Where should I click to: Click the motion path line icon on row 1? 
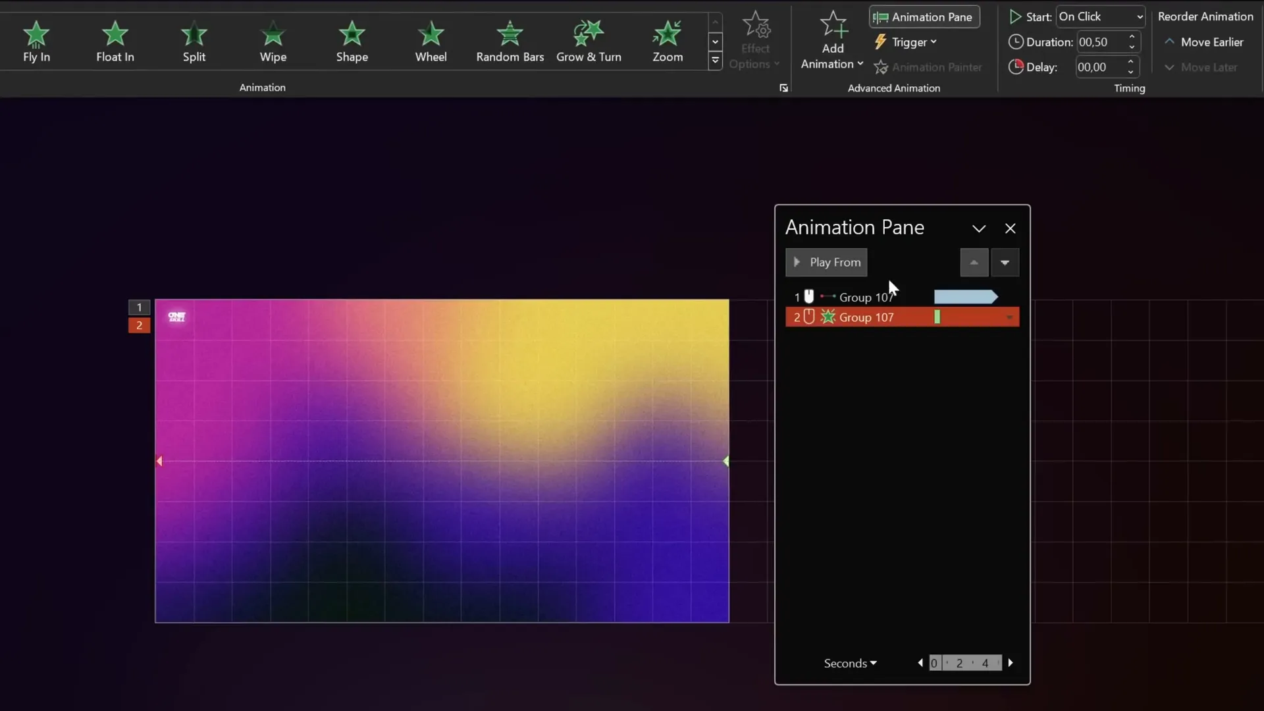pos(828,297)
